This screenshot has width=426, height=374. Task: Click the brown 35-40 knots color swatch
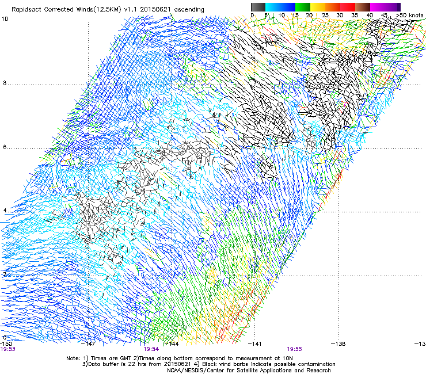[x=363, y=7]
